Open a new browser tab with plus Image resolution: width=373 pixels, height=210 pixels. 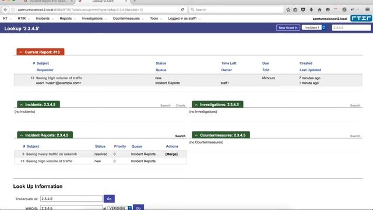[135, 1]
